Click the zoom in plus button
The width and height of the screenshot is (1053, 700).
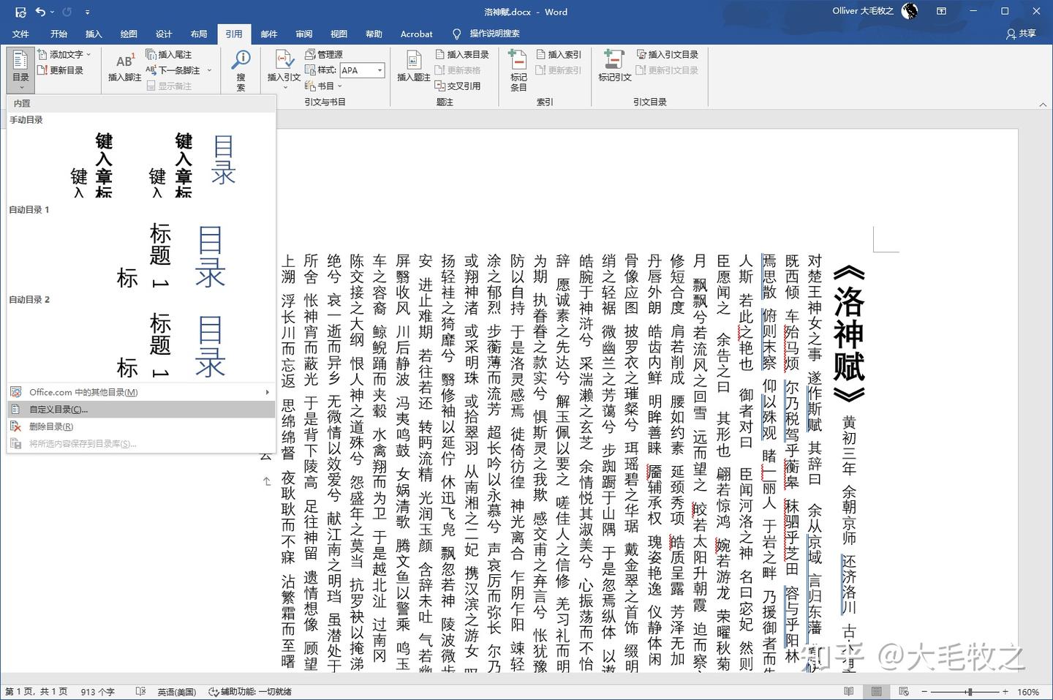tap(1005, 691)
